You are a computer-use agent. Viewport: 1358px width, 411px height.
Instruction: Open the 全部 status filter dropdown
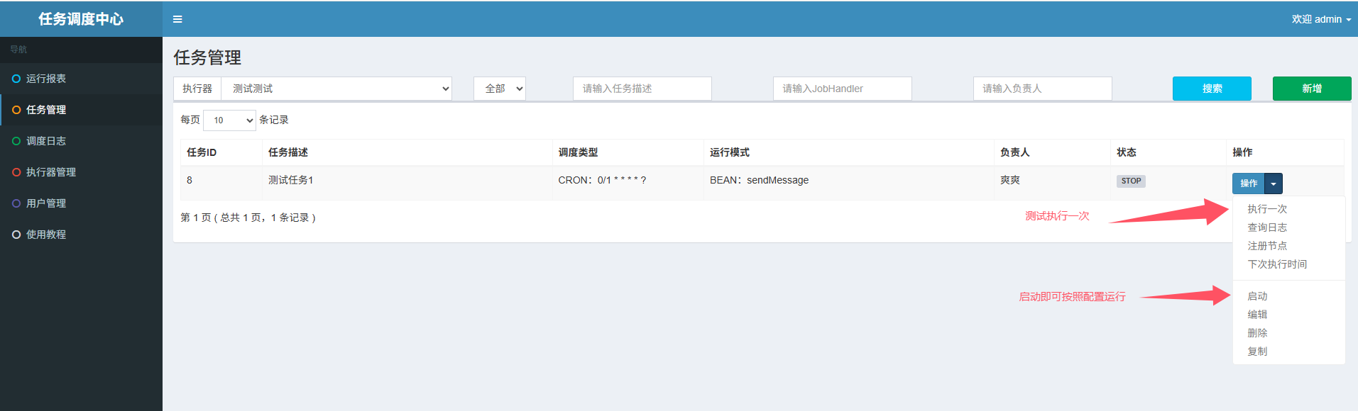tap(500, 89)
